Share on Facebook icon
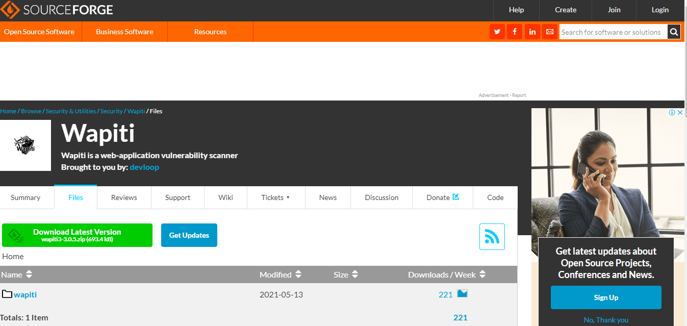The image size is (687, 326). coord(515,32)
